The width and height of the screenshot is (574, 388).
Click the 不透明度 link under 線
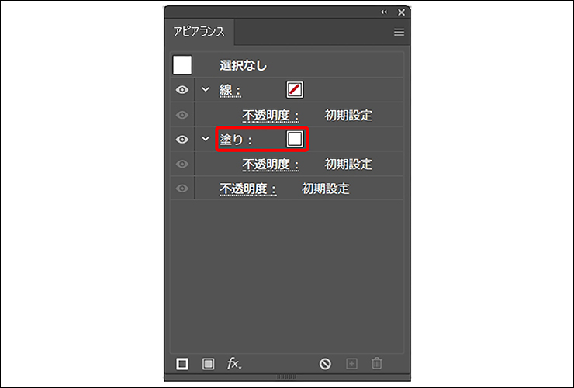(x=271, y=116)
